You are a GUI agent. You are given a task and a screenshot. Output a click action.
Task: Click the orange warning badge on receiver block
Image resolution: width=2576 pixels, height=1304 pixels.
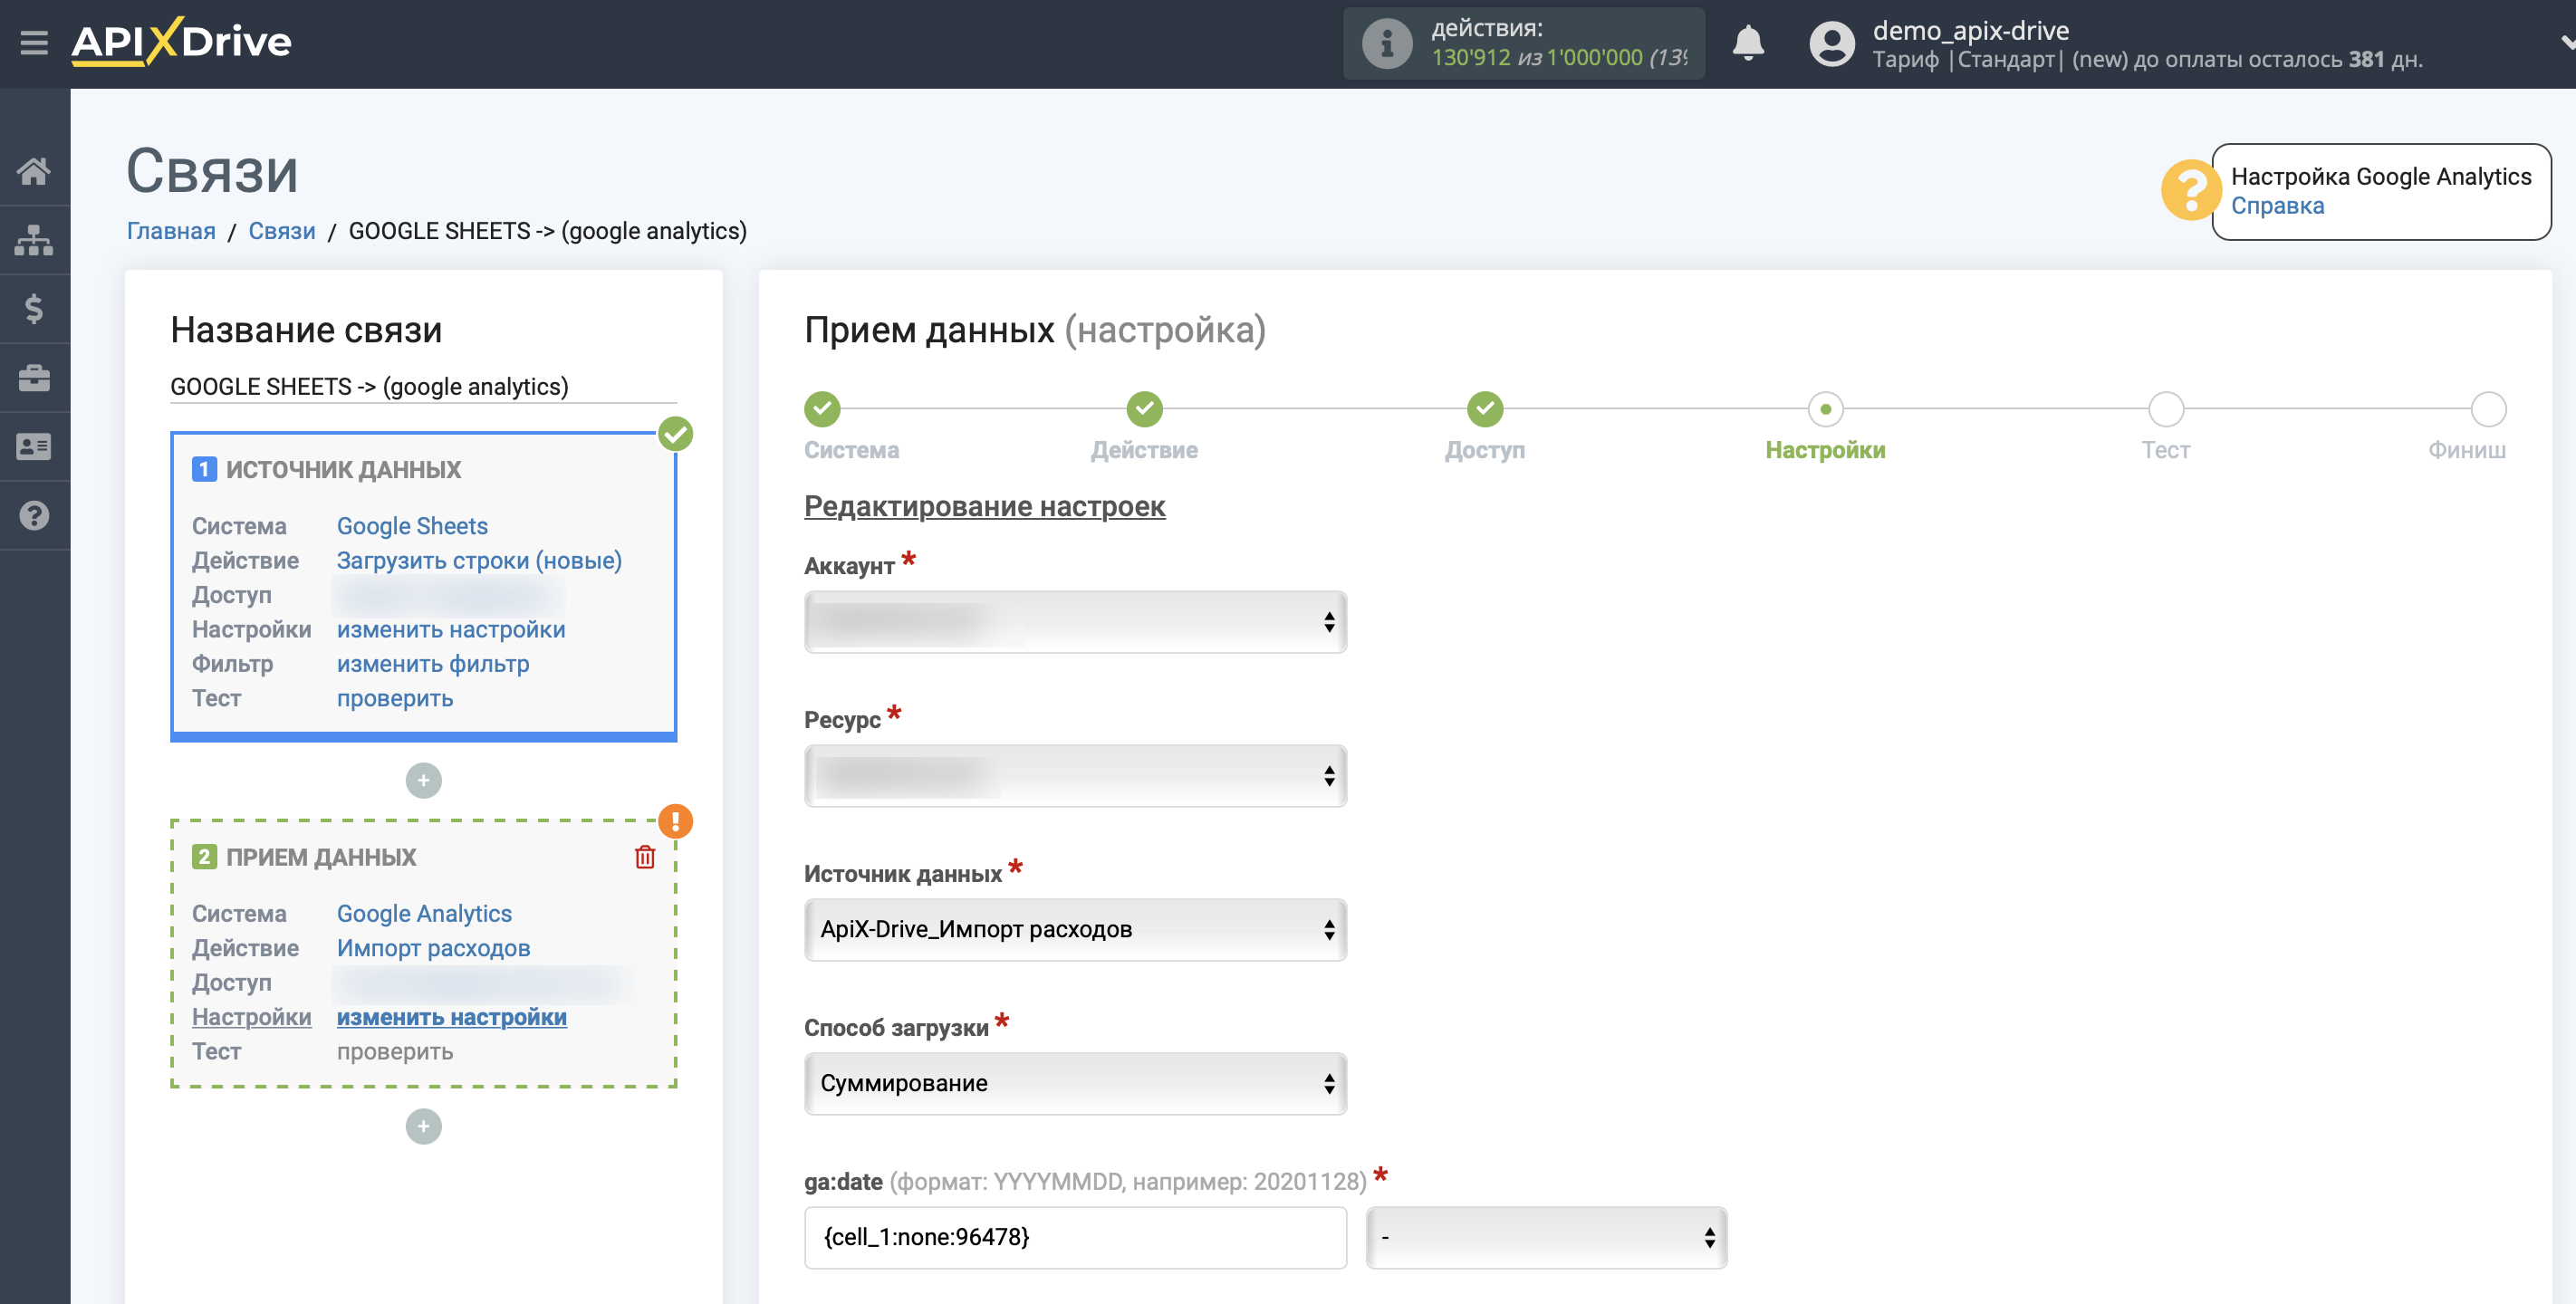coord(675,821)
